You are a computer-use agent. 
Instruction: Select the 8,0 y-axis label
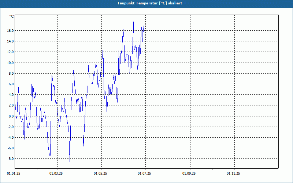click(11, 74)
